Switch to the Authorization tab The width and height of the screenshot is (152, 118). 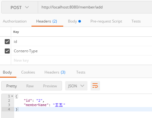(15, 21)
